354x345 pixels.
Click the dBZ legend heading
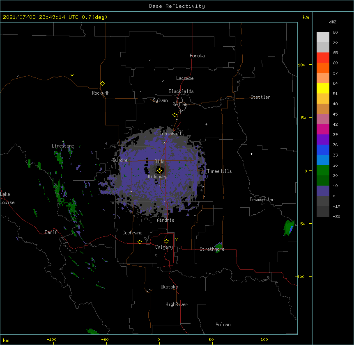pos(333,22)
